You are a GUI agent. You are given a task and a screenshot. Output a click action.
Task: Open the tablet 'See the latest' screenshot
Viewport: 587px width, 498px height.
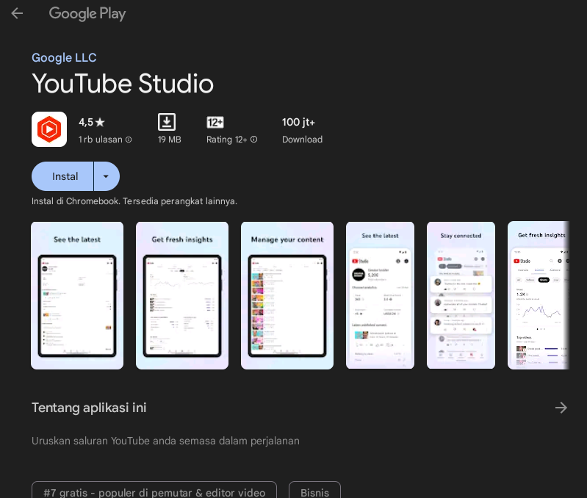pyautogui.click(x=77, y=295)
